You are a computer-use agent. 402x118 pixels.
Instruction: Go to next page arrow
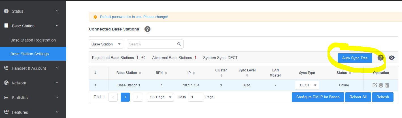pos(137,97)
